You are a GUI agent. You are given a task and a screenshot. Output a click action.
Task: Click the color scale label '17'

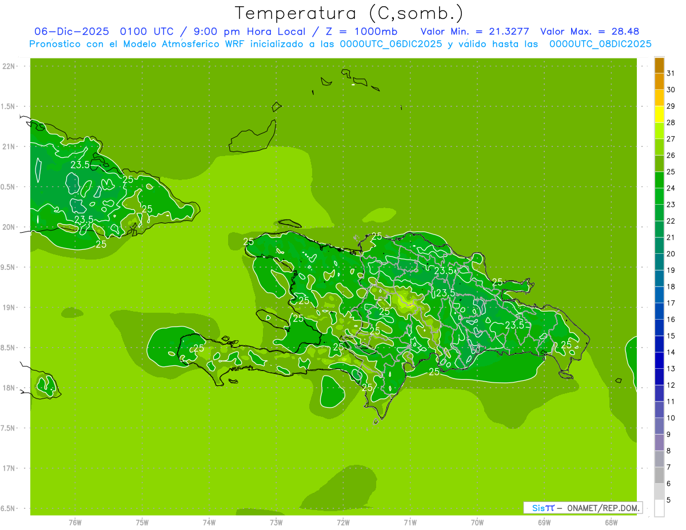click(671, 303)
